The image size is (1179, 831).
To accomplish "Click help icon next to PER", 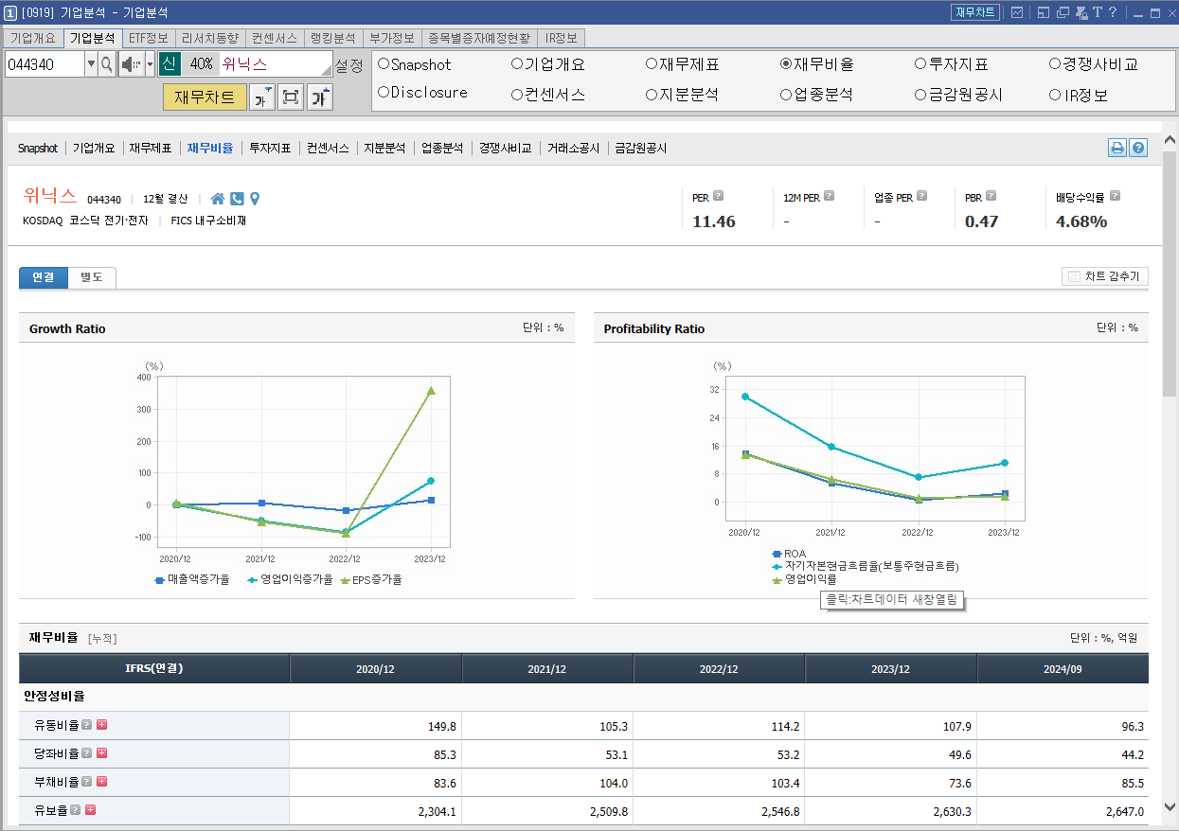I will [718, 197].
